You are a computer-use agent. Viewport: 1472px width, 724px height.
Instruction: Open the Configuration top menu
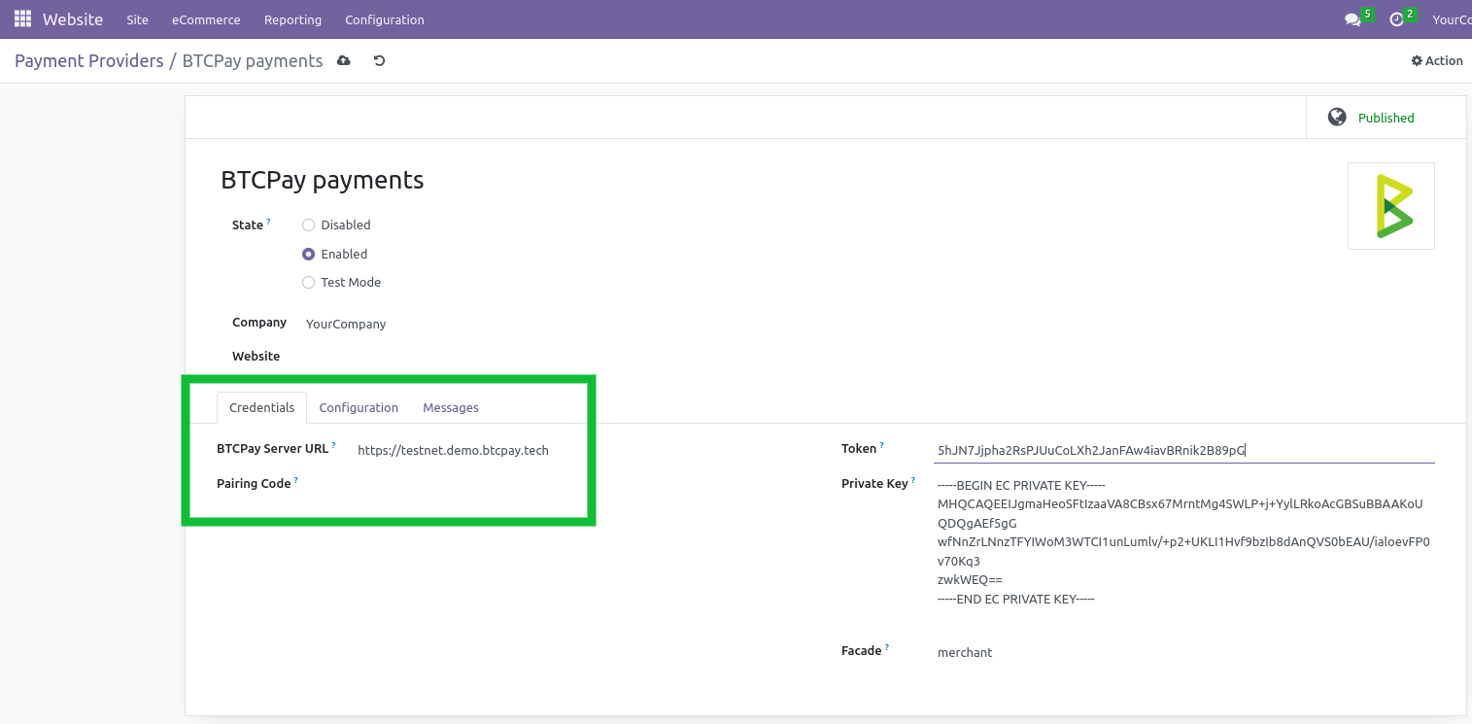(x=385, y=19)
